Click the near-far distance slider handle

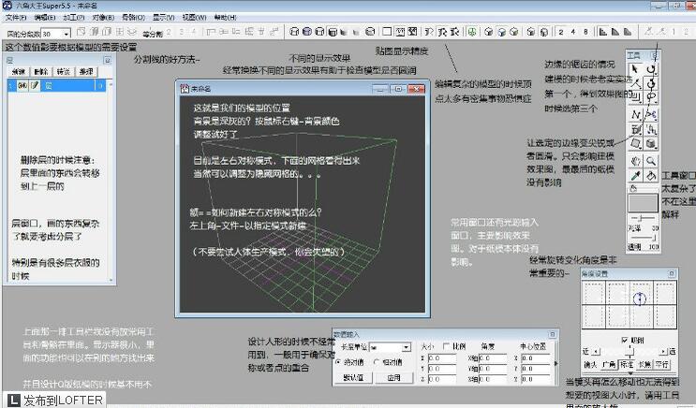click(629, 352)
